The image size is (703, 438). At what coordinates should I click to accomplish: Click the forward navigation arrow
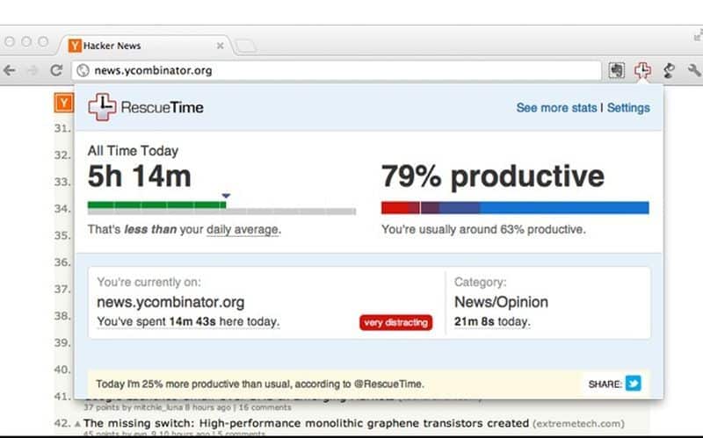point(33,70)
